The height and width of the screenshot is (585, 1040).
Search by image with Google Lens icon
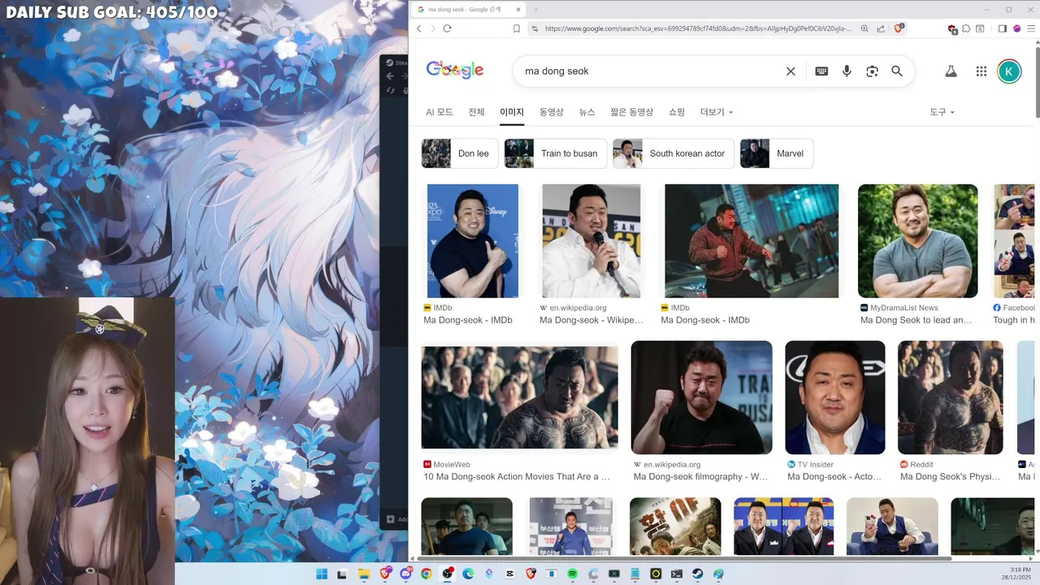pyautogui.click(x=872, y=71)
